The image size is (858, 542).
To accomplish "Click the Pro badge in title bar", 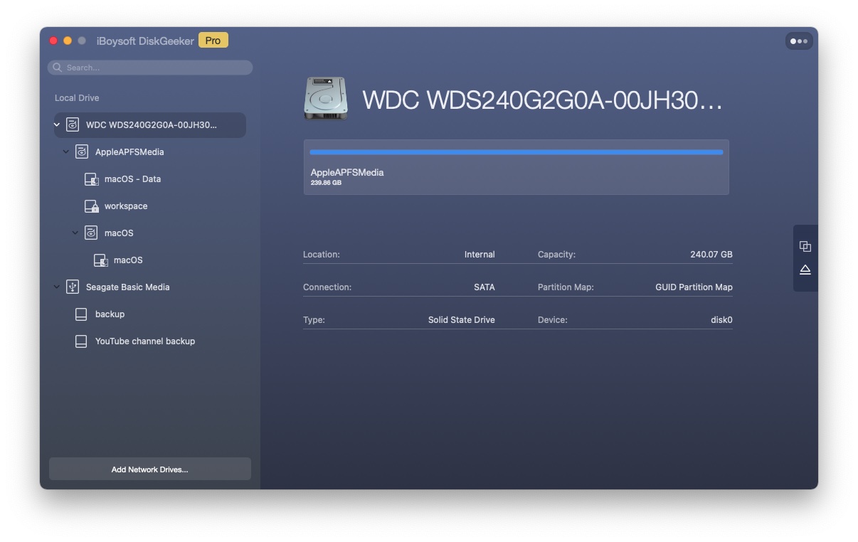I will [x=213, y=41].
